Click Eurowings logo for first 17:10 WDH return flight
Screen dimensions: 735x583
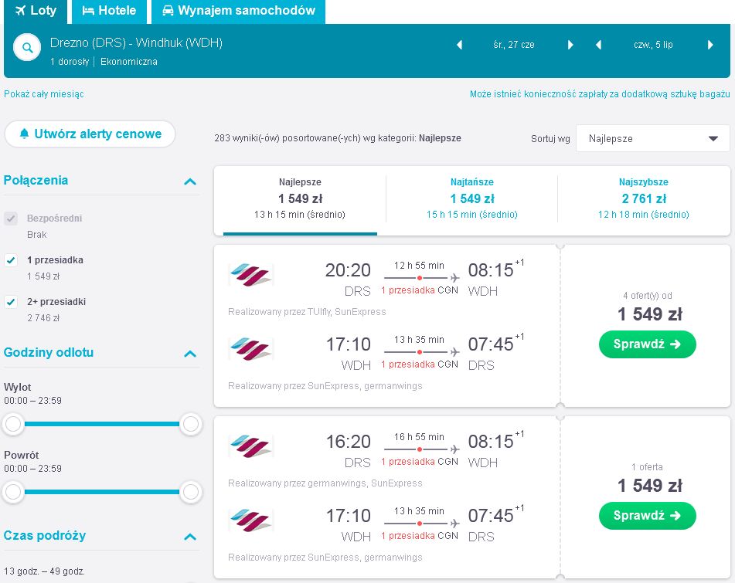click(250, 348)
